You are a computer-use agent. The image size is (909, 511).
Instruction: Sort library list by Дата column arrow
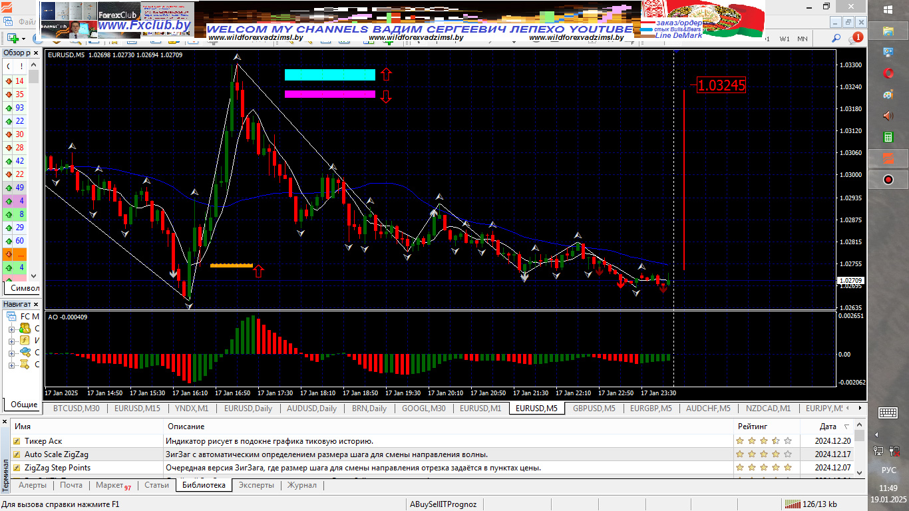(846, 426)
